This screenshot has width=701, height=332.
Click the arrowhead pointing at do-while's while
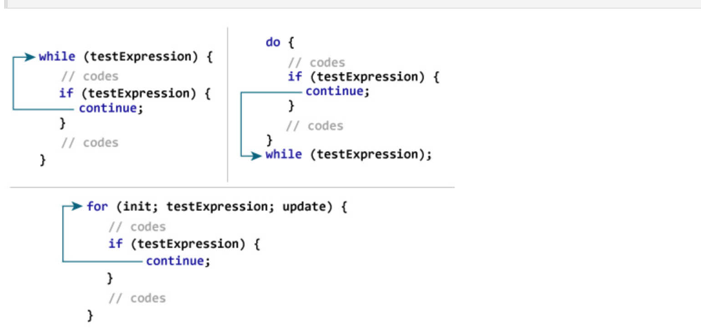click(x=257, y=156)
